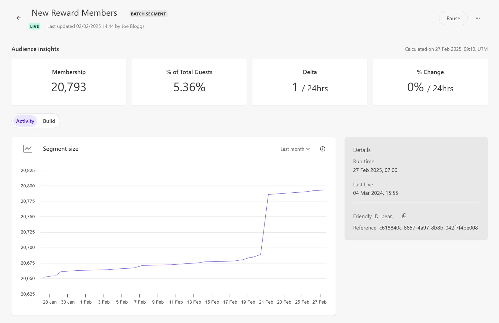Click the Last updated by Joe Bloggs text
Image resolution: width=499 pixels, height=323 pixels.
click(x=96, y=27)
